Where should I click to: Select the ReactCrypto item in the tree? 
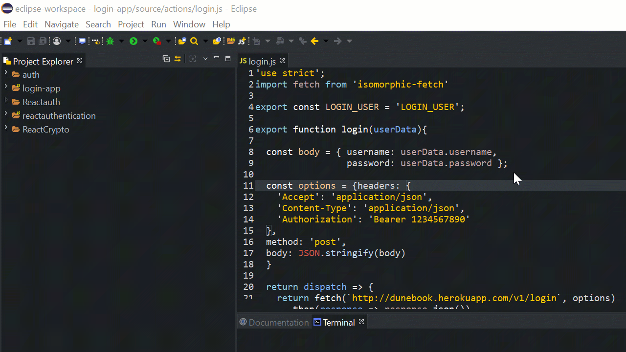click(46, 130)
